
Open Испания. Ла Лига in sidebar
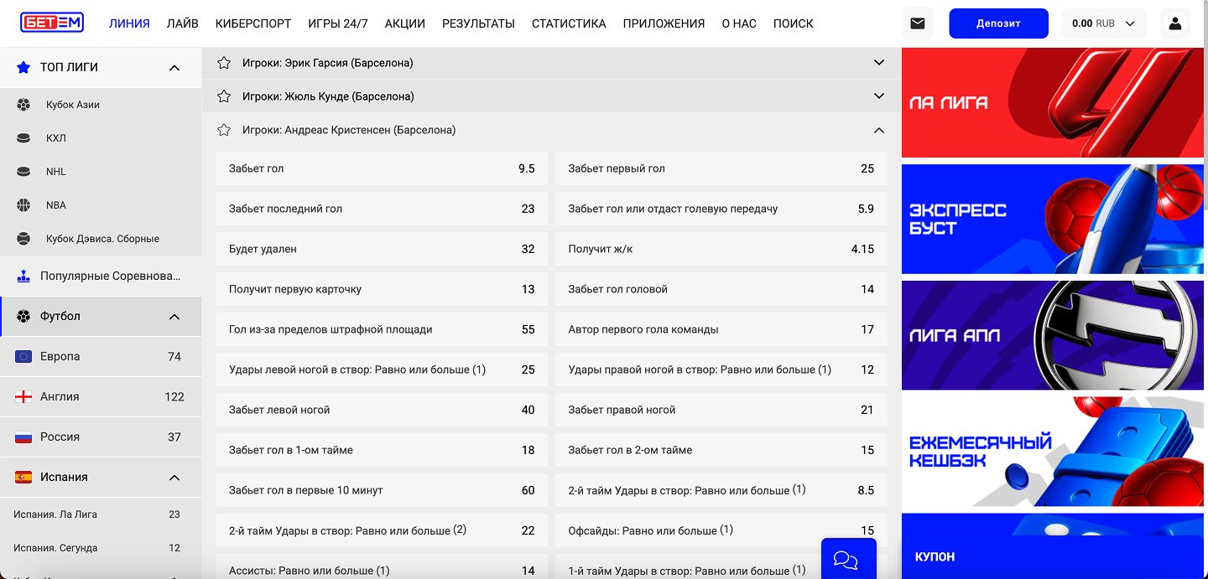click(x=55, y=514)
